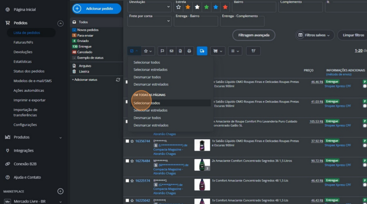Choose Selecionar todos under Em todas as páginas
Screen dimensions: 367x204
(x=147, y=103)
